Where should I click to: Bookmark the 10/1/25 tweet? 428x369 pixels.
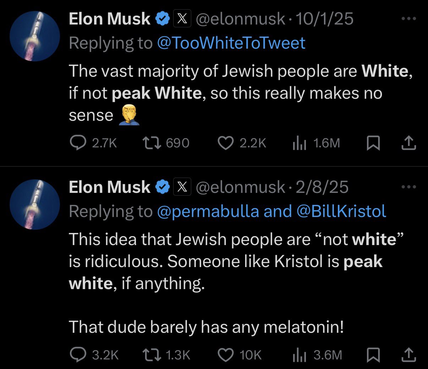(x=373, y=143)
